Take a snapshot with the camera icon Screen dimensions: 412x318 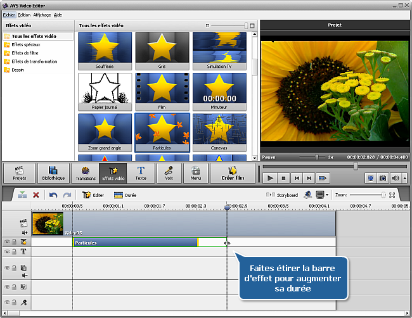(x=383, y=179)
